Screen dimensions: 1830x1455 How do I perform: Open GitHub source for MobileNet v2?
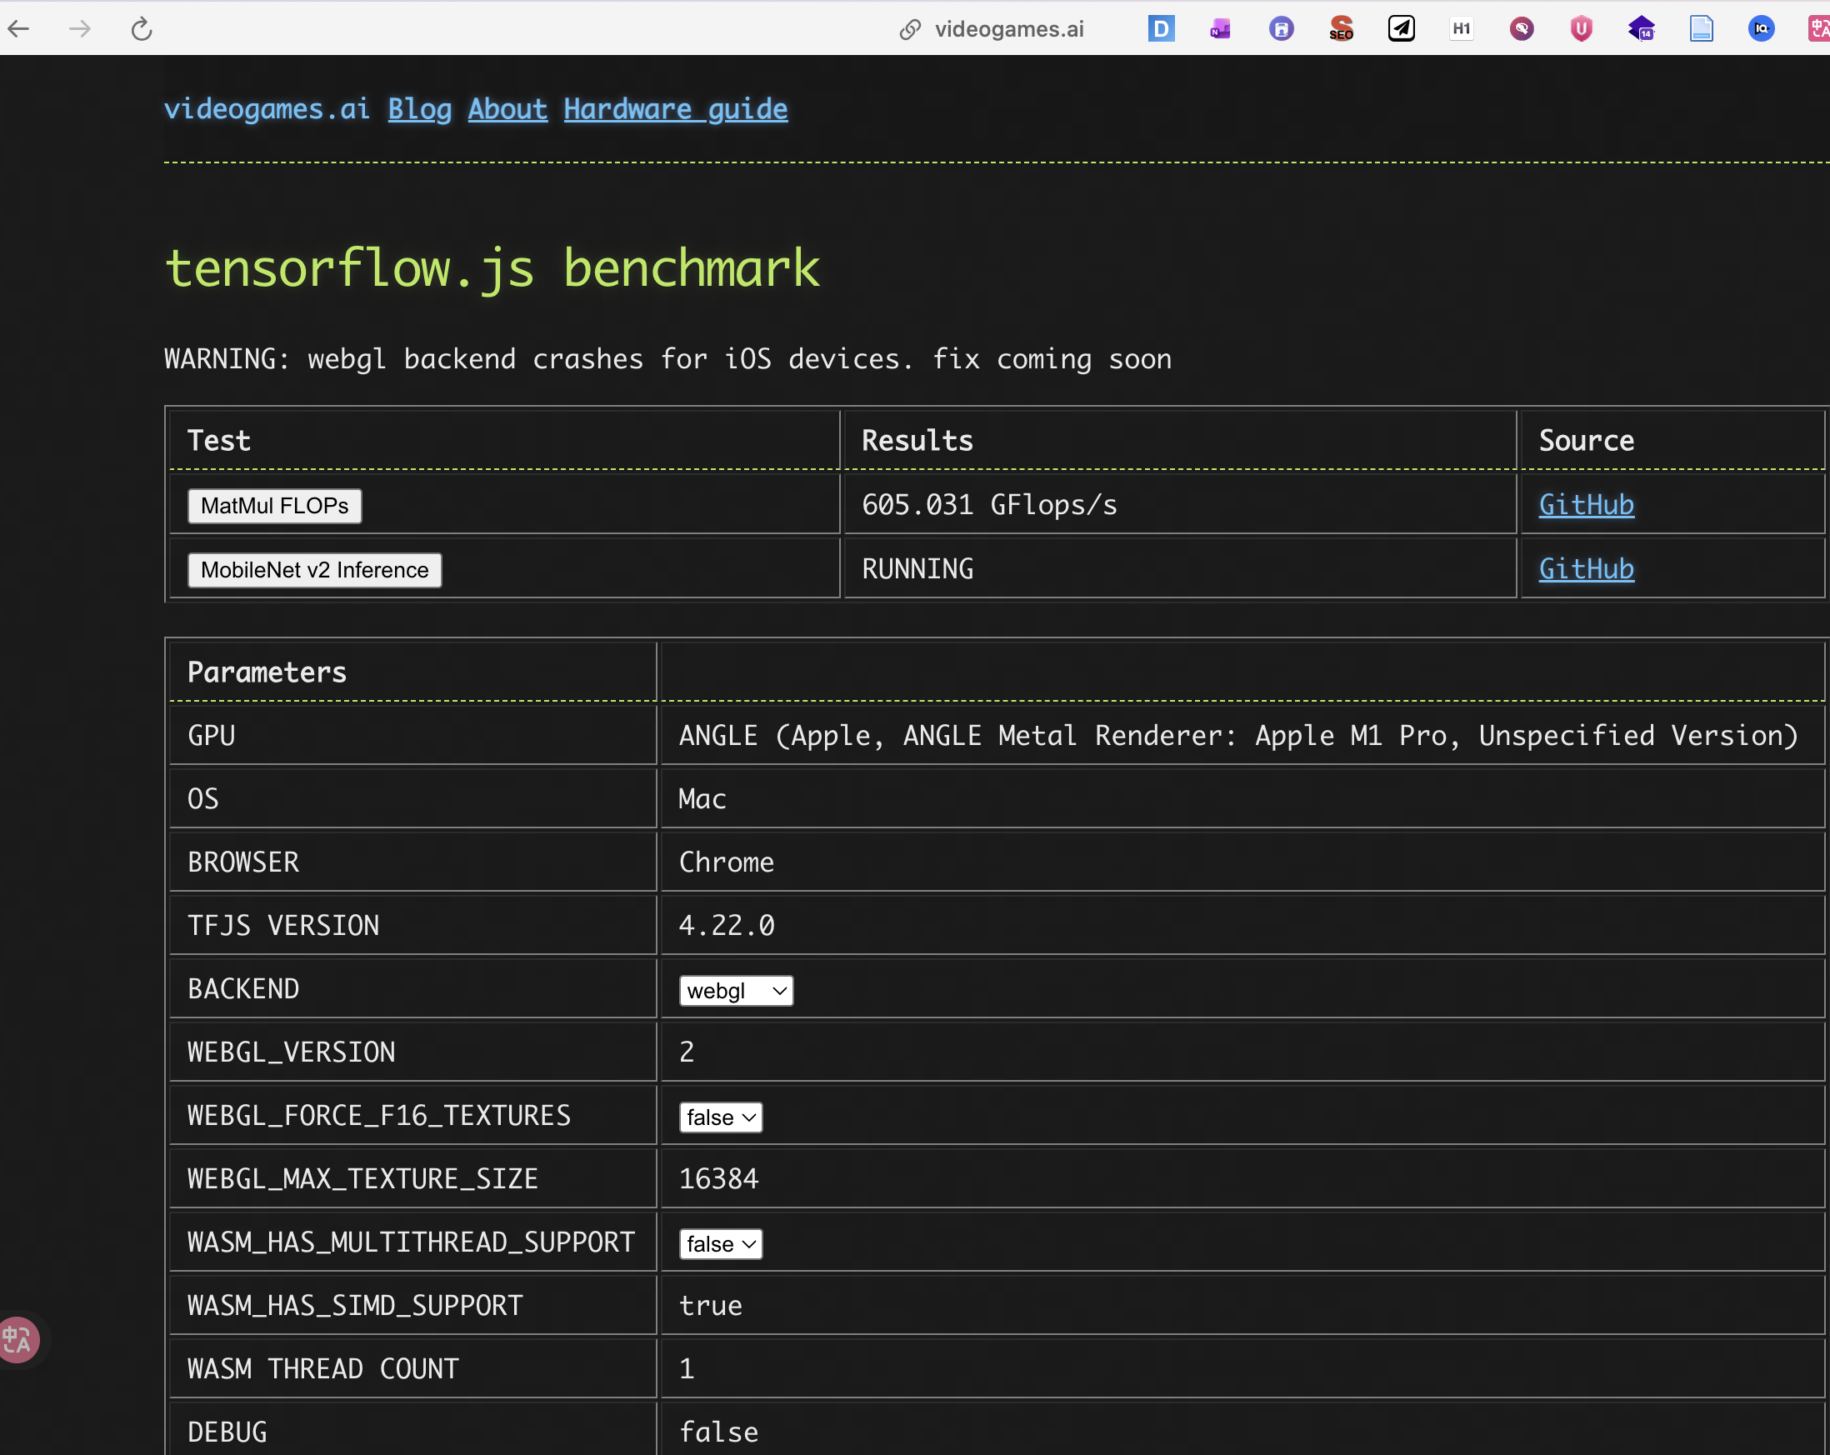(x=1586, y=569)
